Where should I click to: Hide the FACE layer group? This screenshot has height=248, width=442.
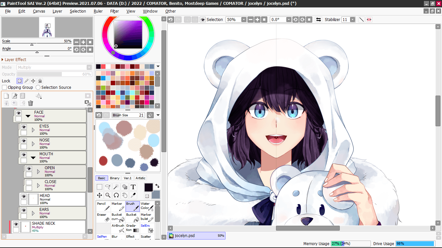tap(18, 113)
